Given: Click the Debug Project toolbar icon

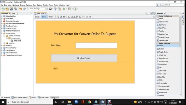Looking at the screenshot, I should (69, 9).
